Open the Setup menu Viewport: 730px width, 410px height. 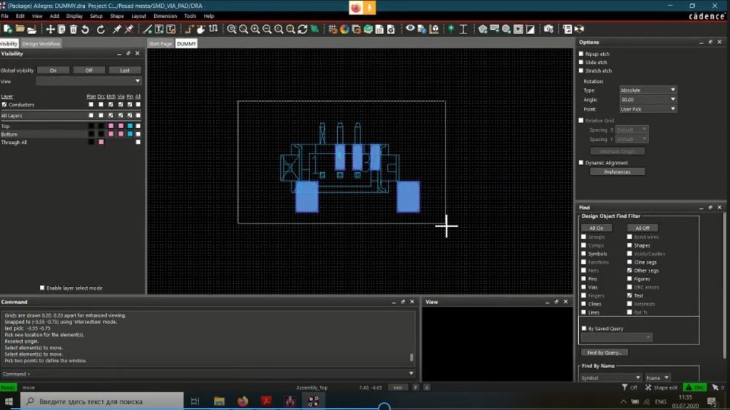pos(97,16)
